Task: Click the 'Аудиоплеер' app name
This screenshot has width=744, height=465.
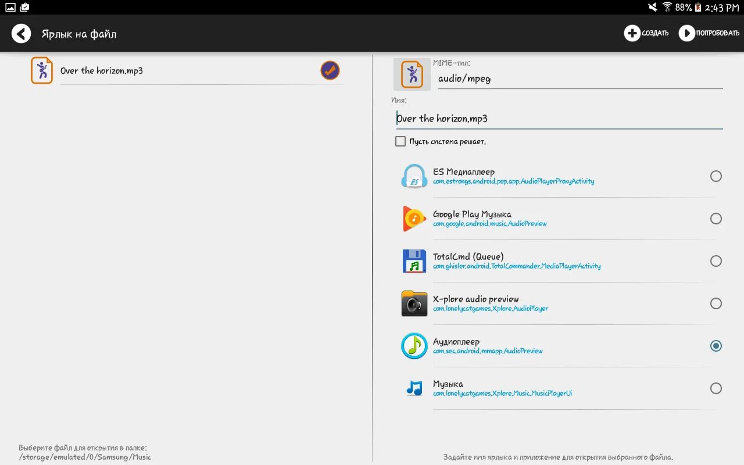Action: (456, 342)
